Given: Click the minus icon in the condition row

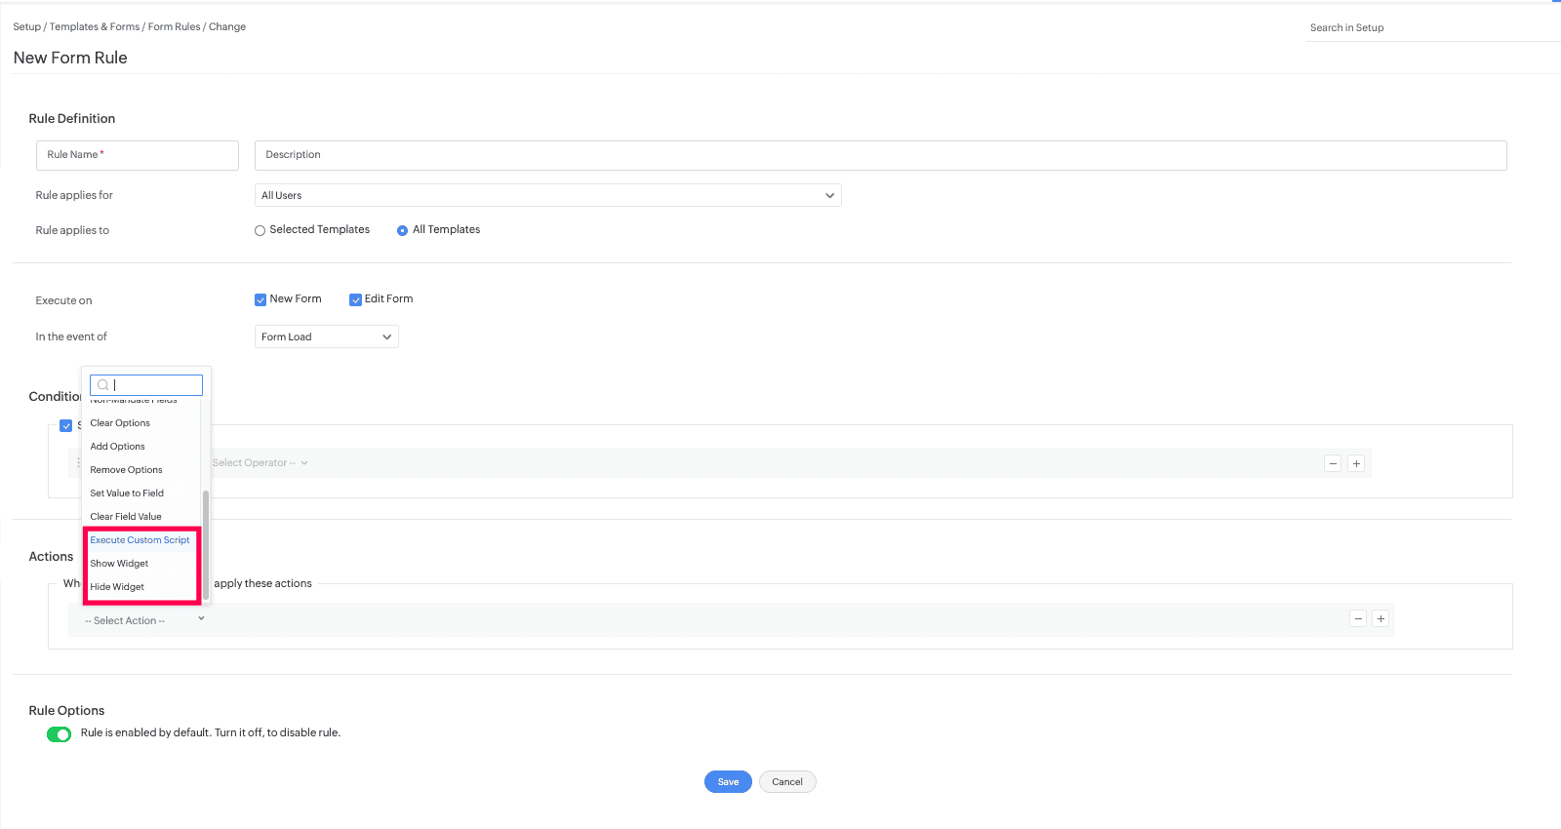Looking at the screenshot, I should [1333, 463].
